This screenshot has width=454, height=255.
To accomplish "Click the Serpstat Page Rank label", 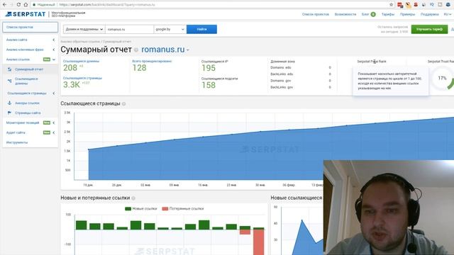I will pyautogui.click(x=372, y=62).
